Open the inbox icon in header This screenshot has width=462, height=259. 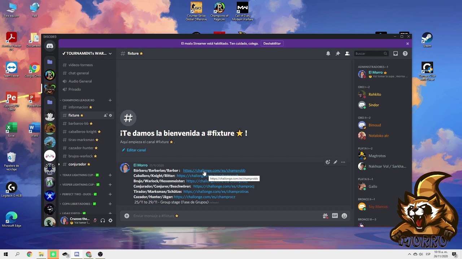[396, 53]
